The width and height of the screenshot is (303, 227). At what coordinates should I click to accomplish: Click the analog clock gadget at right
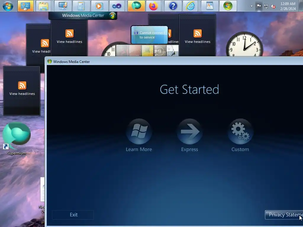click(x=244, y=44)
